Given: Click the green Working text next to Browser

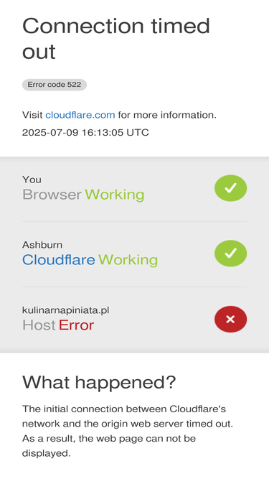Looking at the screenshot, I should point(114,195).
